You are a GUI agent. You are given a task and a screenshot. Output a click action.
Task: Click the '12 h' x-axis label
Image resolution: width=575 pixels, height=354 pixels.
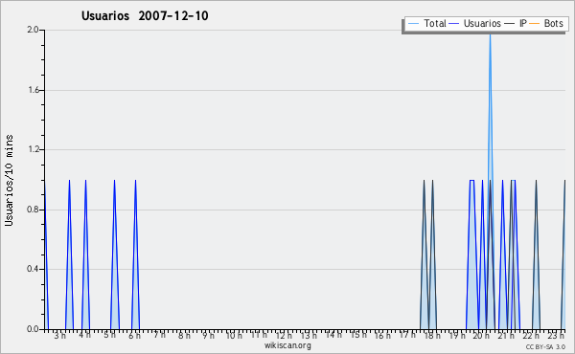coord(284,336)
